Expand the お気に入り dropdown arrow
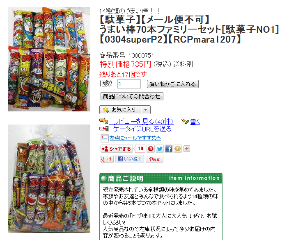Viewport: 289px width, 240px height. [146, 110]
